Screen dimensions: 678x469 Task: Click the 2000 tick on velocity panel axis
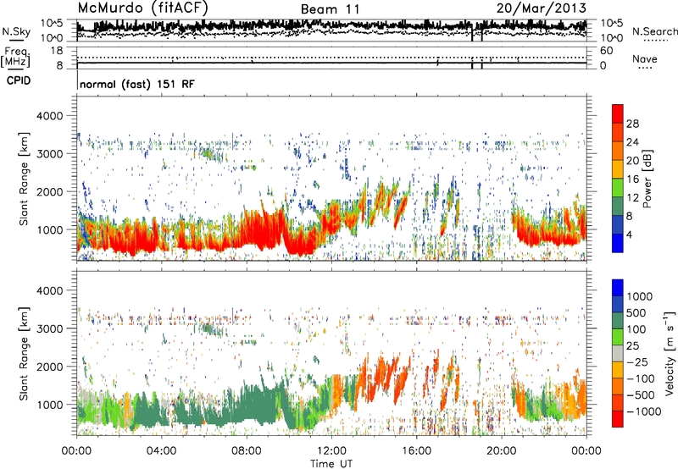click(x=49, y=367)
